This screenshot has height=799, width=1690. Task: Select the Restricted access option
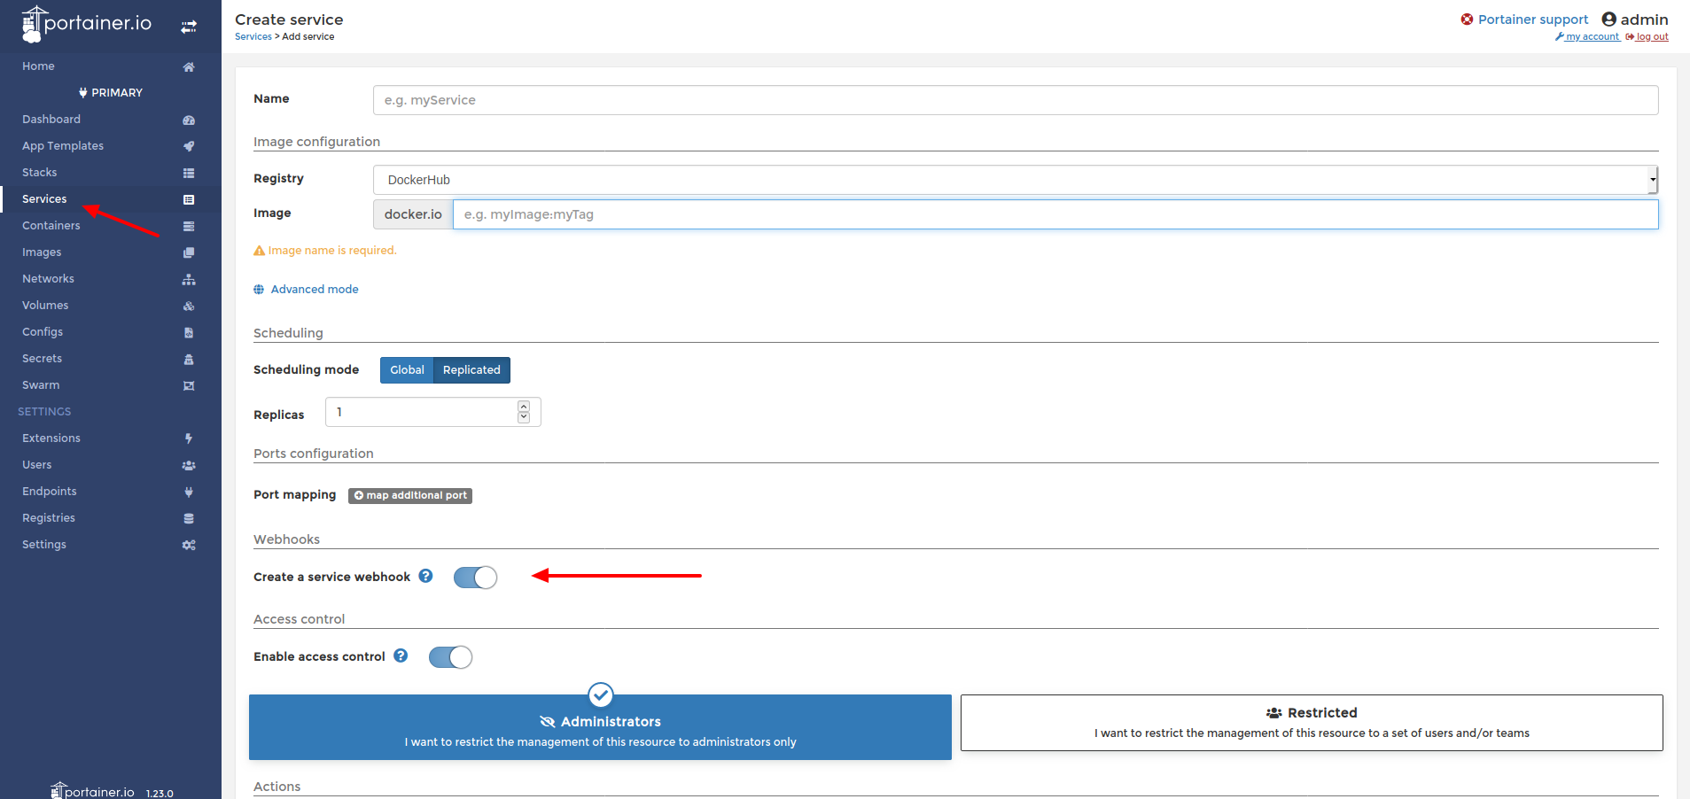coord(1312,722)
